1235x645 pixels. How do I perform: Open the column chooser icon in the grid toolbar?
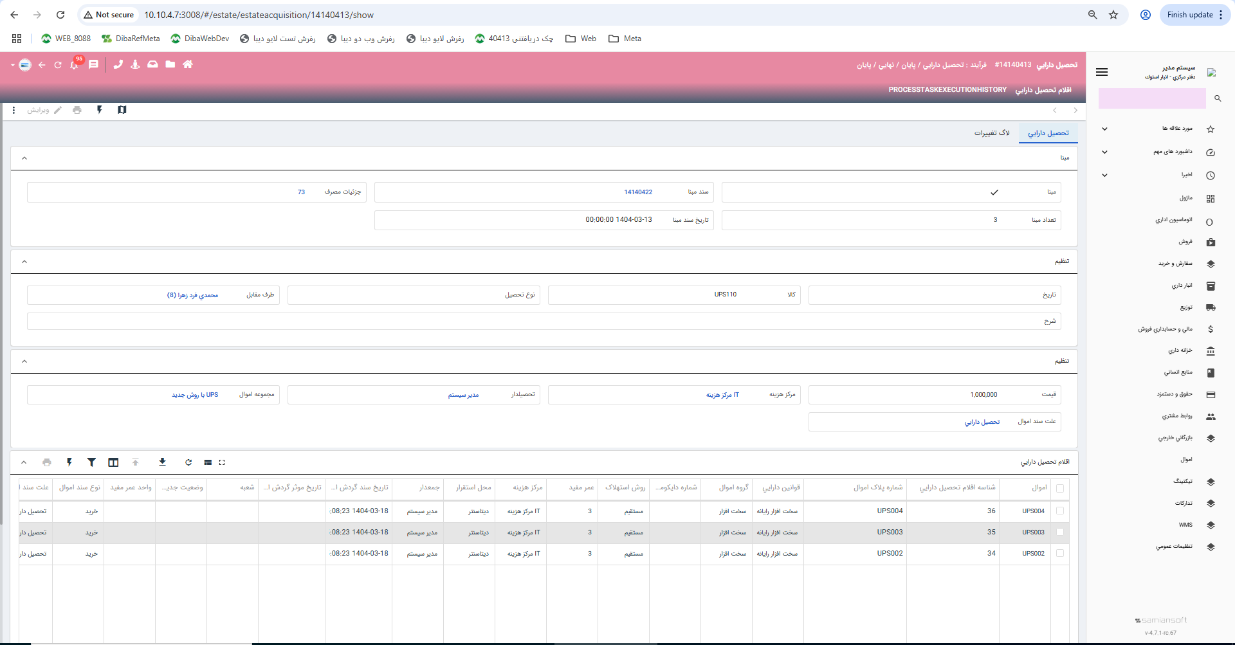113,462
